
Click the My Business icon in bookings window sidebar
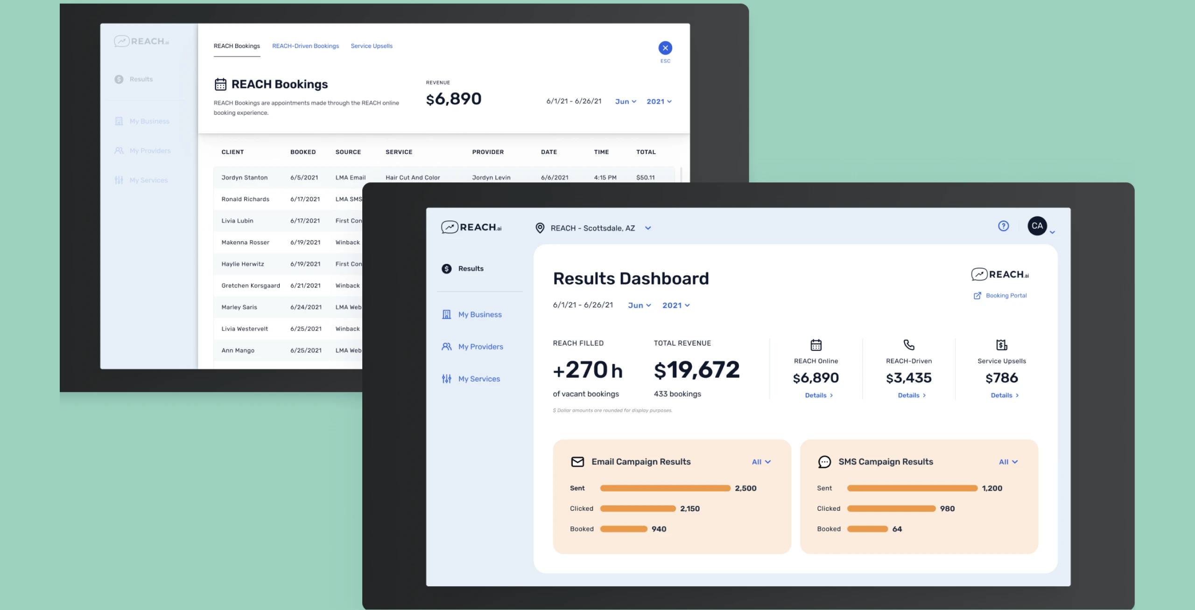point(119,121)
